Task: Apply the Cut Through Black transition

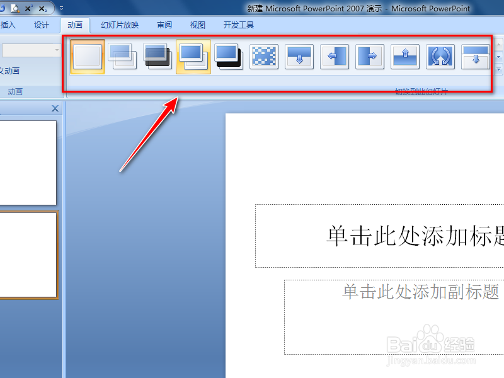Action: 229,57
